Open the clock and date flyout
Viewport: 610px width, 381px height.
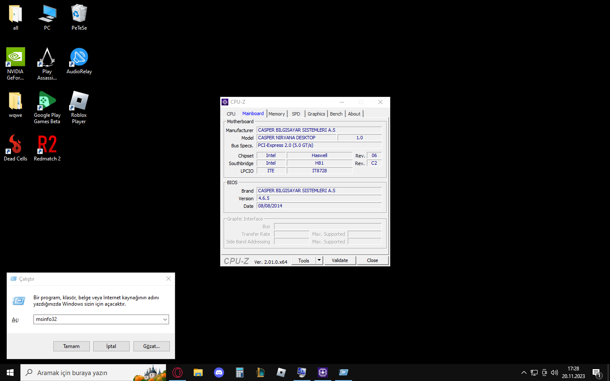(574, 373)
